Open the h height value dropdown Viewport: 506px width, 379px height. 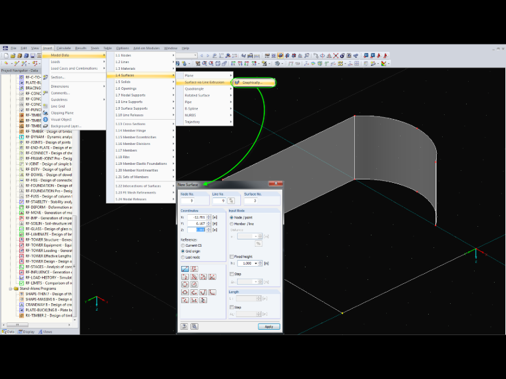coord(256,263)
